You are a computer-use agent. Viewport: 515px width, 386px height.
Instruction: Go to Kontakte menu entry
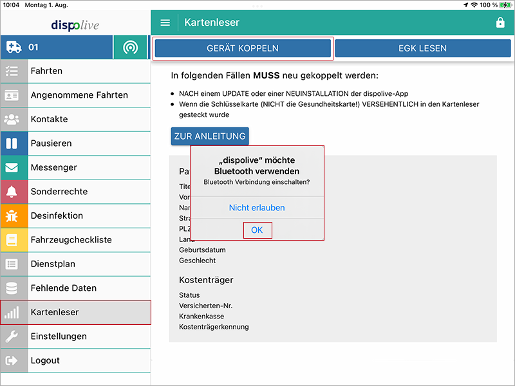(x=75, y=119)
